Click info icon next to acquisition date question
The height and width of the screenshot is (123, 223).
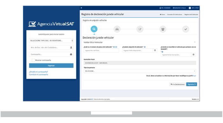click(x=145, y=47)
